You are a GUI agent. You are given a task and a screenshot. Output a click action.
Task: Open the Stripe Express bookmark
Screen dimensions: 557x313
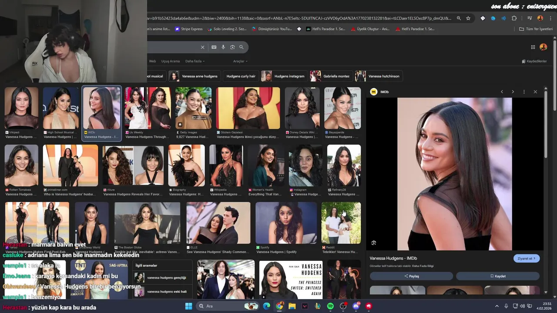(189, 29)
